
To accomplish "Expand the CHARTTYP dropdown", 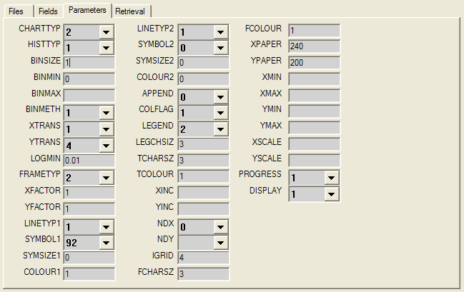I will coord(107,31).
